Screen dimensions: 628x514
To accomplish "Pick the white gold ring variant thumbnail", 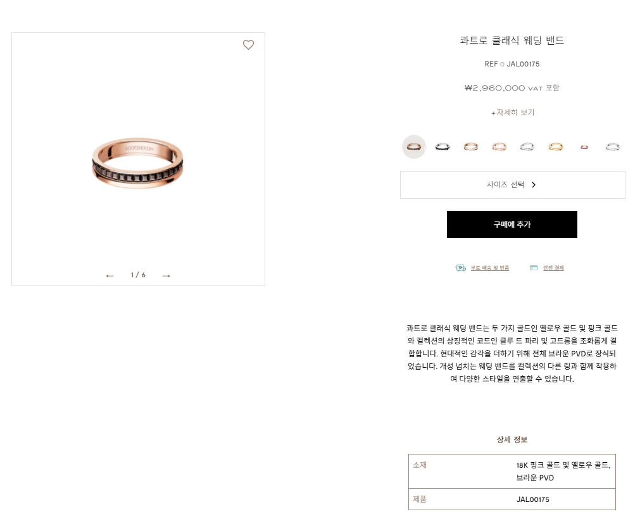I will pos(527,147).
